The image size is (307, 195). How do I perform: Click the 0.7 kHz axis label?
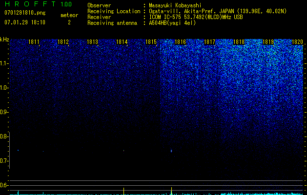[x=3, y=161]
